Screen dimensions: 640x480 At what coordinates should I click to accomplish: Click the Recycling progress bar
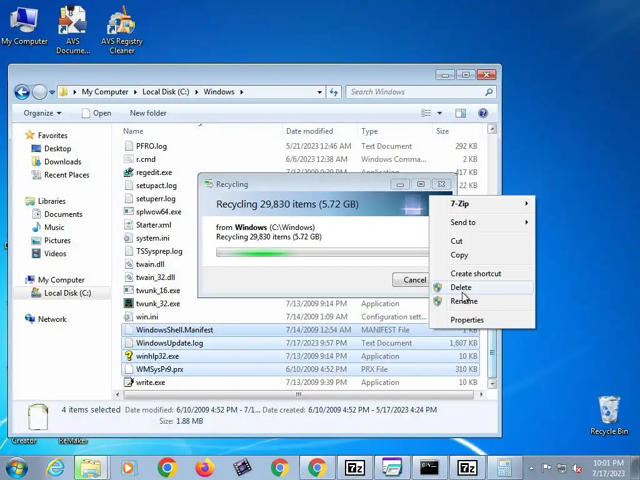click(322, 253)
